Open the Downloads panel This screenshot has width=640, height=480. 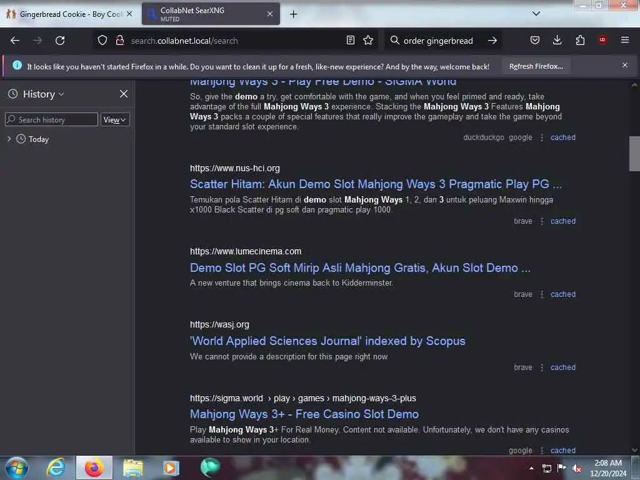click(x=557, y=40)
